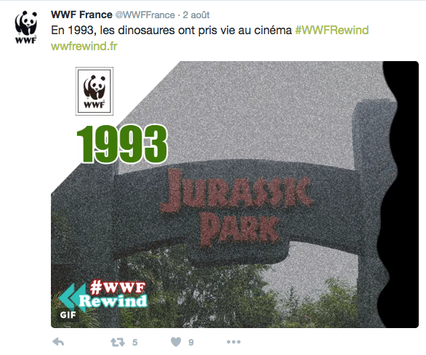View retweeters via the count 5
Viewport: 426px width, 355px height.
134,342
